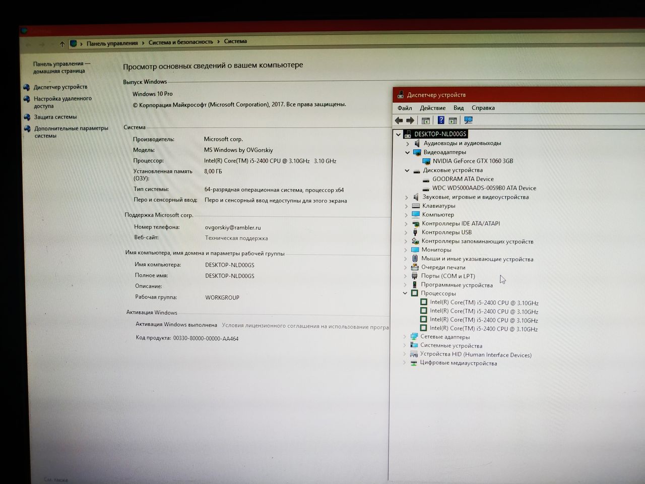Open Дополнительные параметры системы link
This screenshot has height=484, width=645.
point(71,132)
